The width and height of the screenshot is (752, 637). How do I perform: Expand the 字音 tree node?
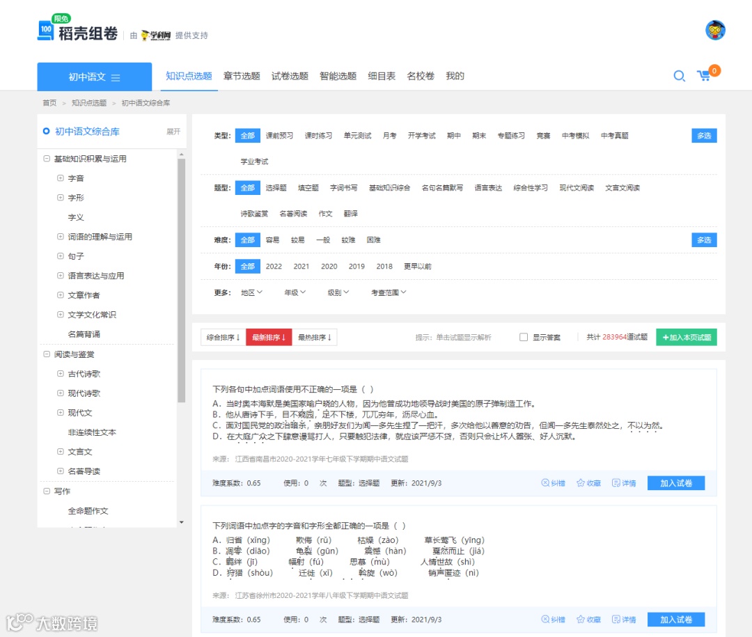pos(61,178)
